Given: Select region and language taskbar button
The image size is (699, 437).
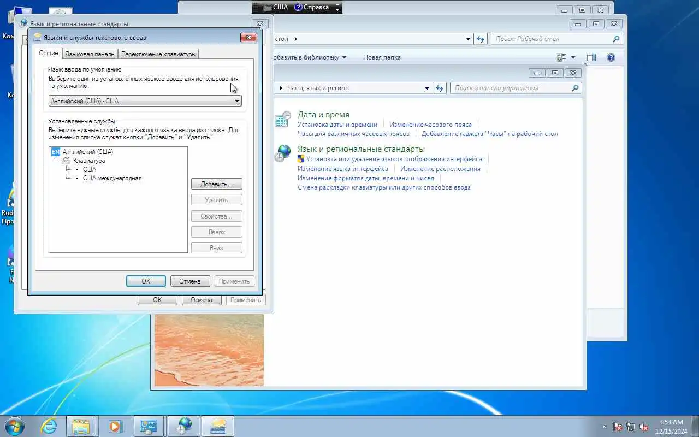Looking at the screenshot, I should point(183,426).
